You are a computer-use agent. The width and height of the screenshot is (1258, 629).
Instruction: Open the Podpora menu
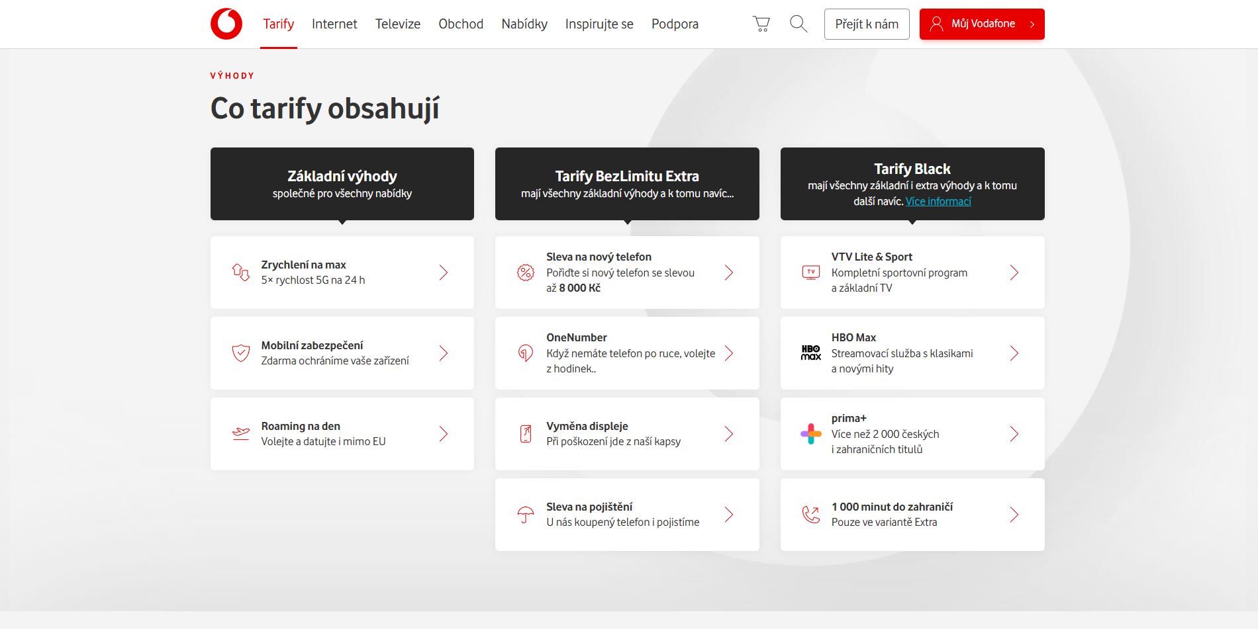[x=675, y=24]
